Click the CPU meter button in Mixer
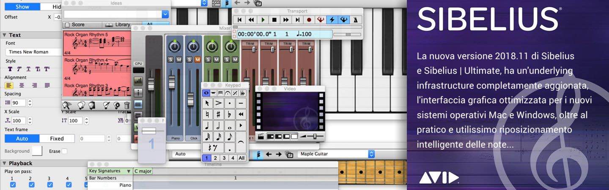The image size is (609, 190). pos(138,71)
